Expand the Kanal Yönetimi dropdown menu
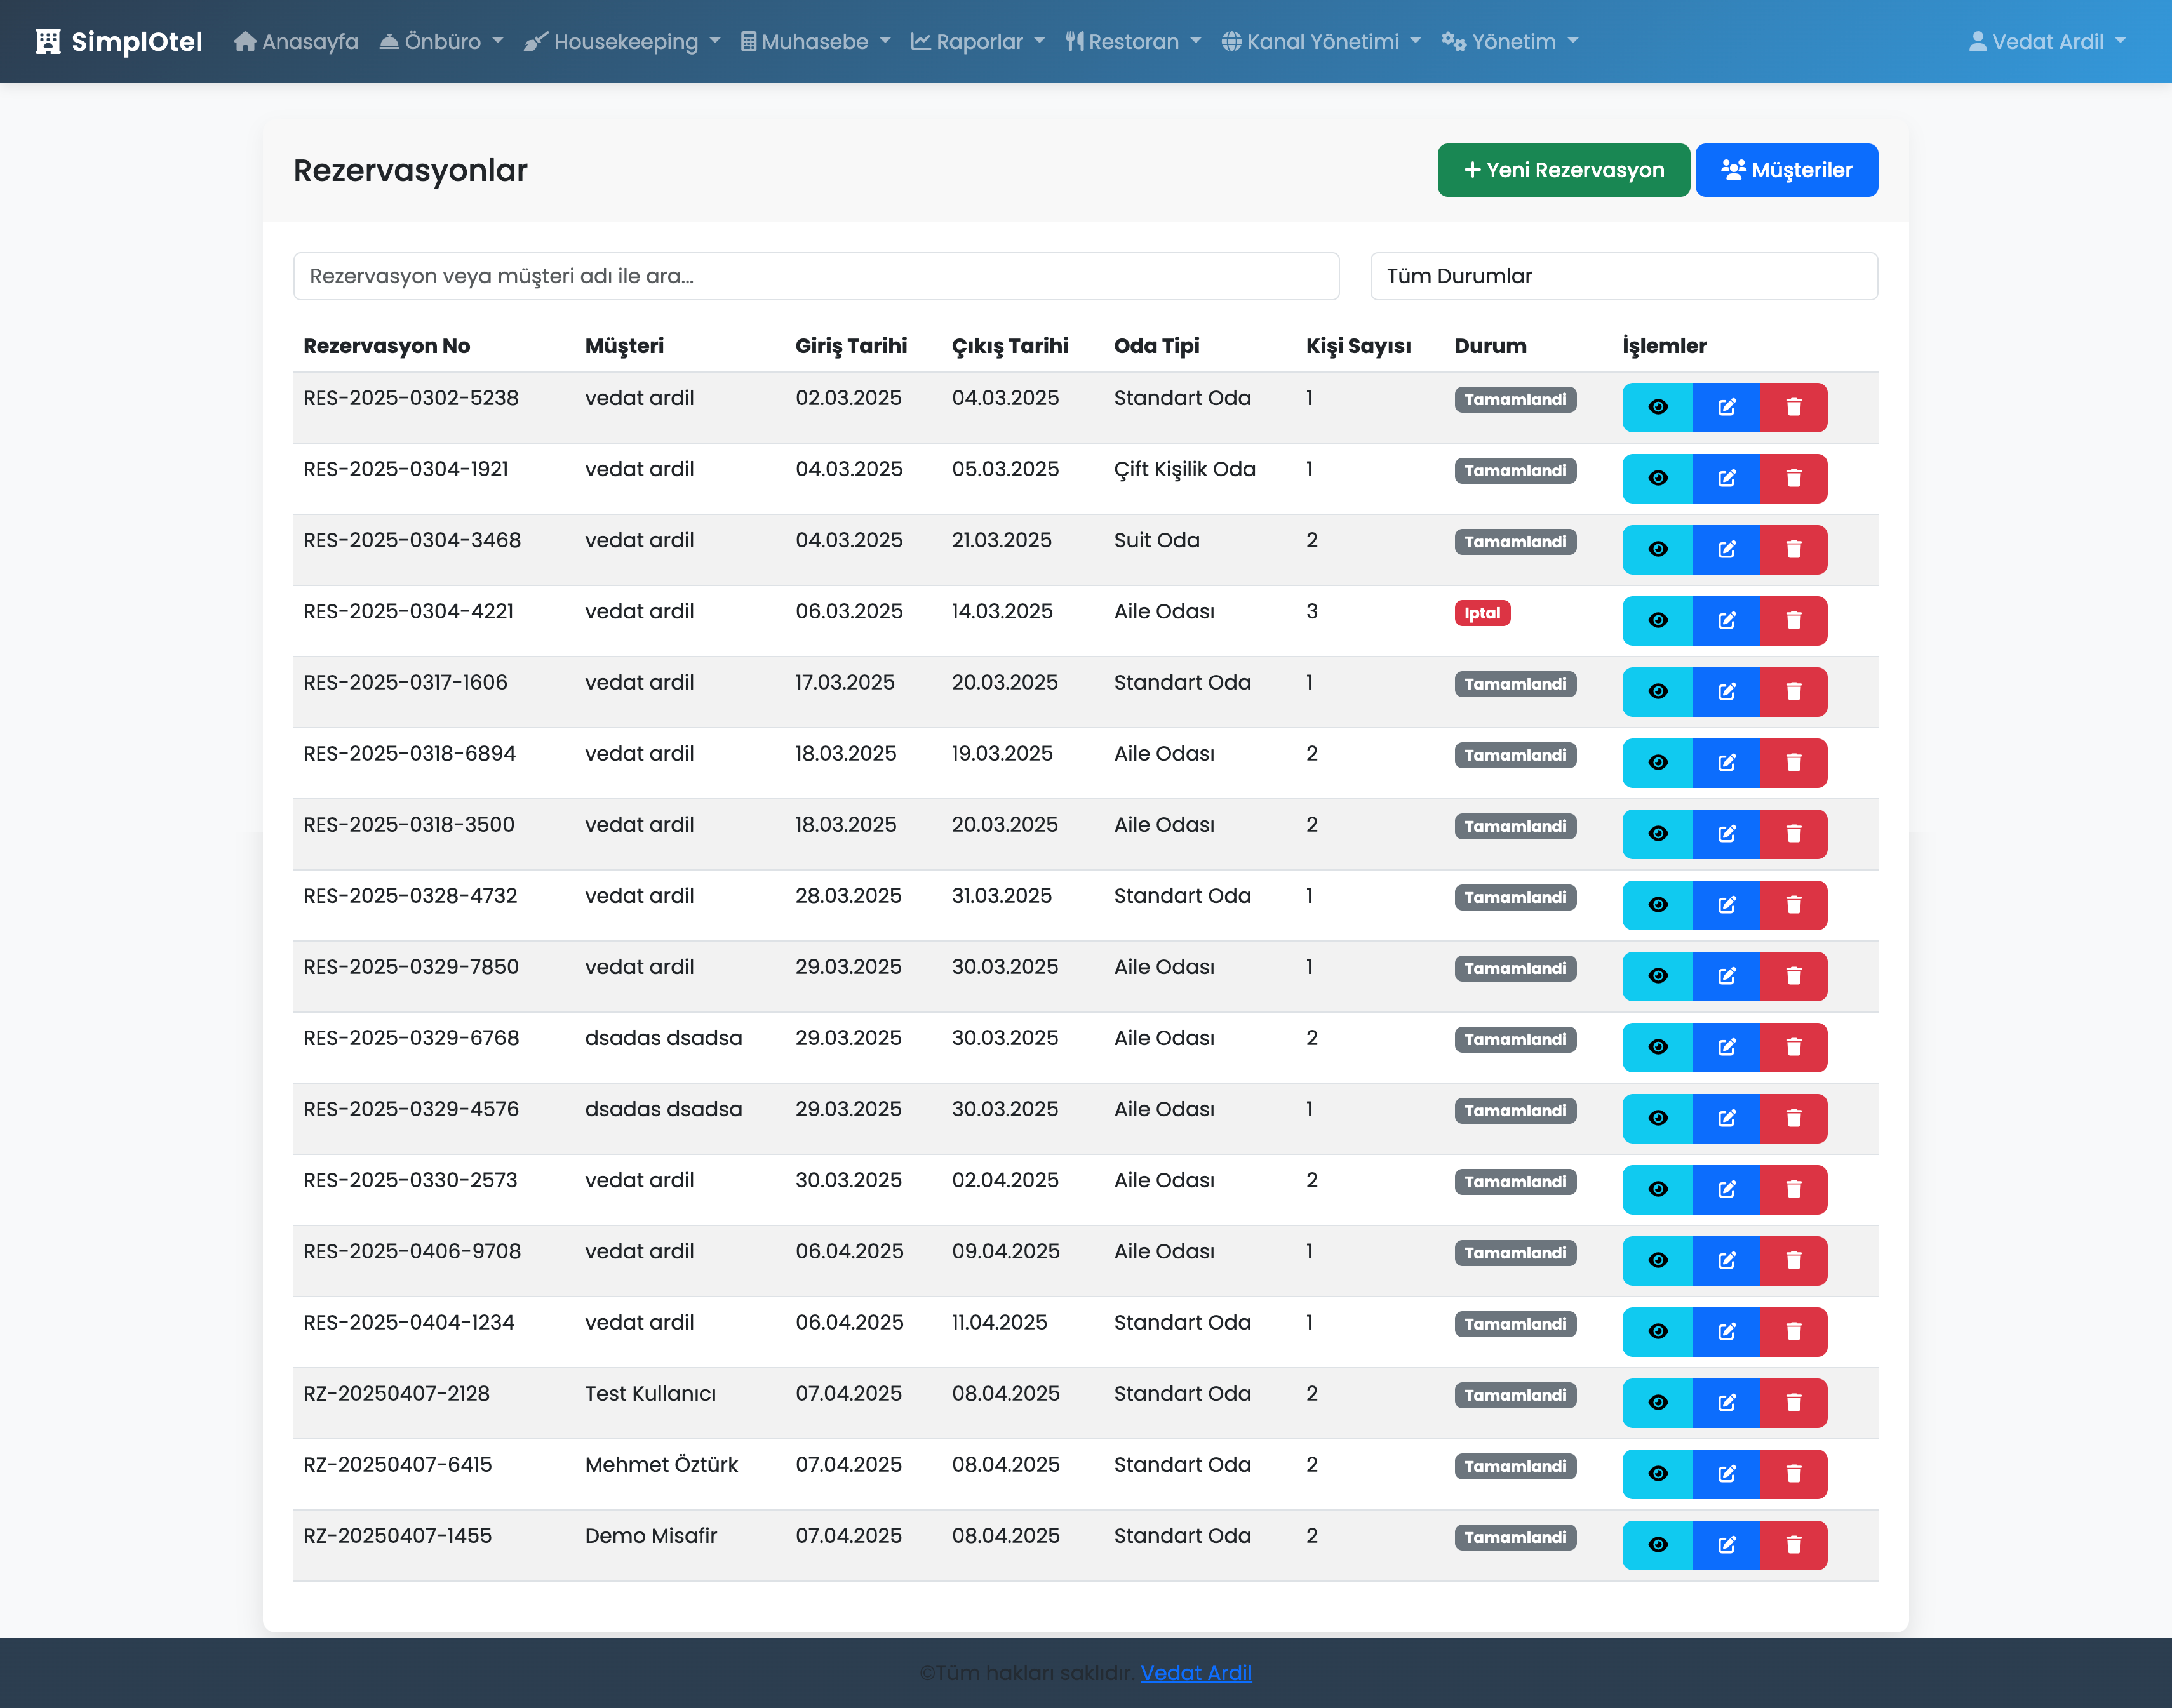This screenshot has width=2172, height=1708. [1320, 41]
